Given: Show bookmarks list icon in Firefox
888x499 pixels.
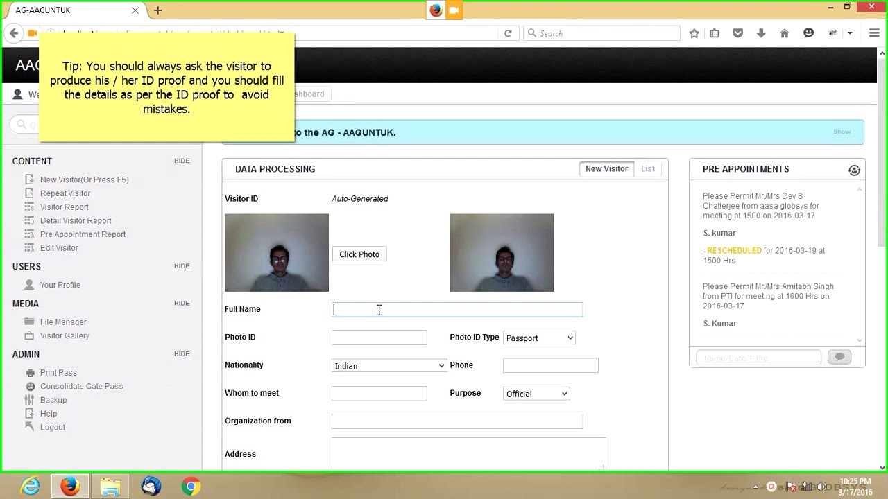Looking at the screenshot, I should [x=715, y=33].
